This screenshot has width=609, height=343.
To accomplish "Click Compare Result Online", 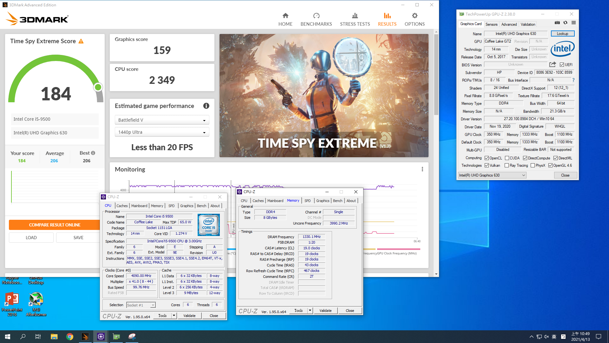I will [x=55, y=225].
